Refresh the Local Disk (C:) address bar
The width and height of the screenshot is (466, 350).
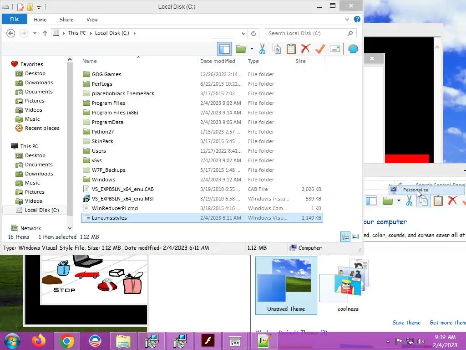pyautogui.click(x=253, y=33)
